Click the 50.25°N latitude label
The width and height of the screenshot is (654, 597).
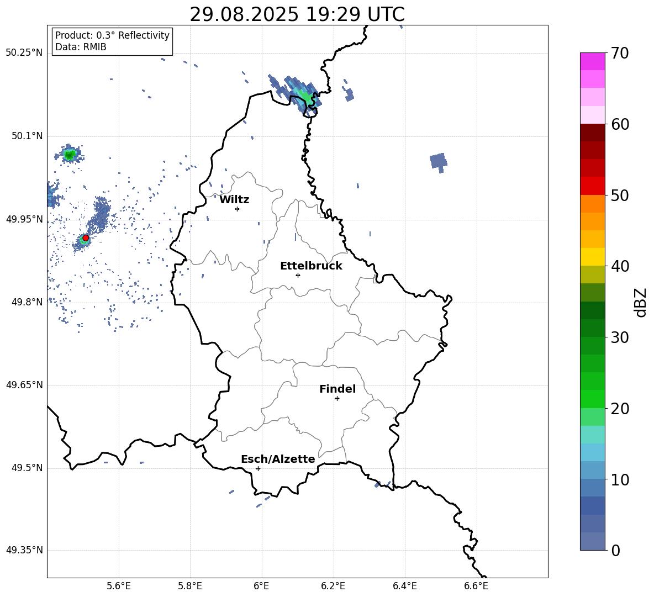pos(24,53)
